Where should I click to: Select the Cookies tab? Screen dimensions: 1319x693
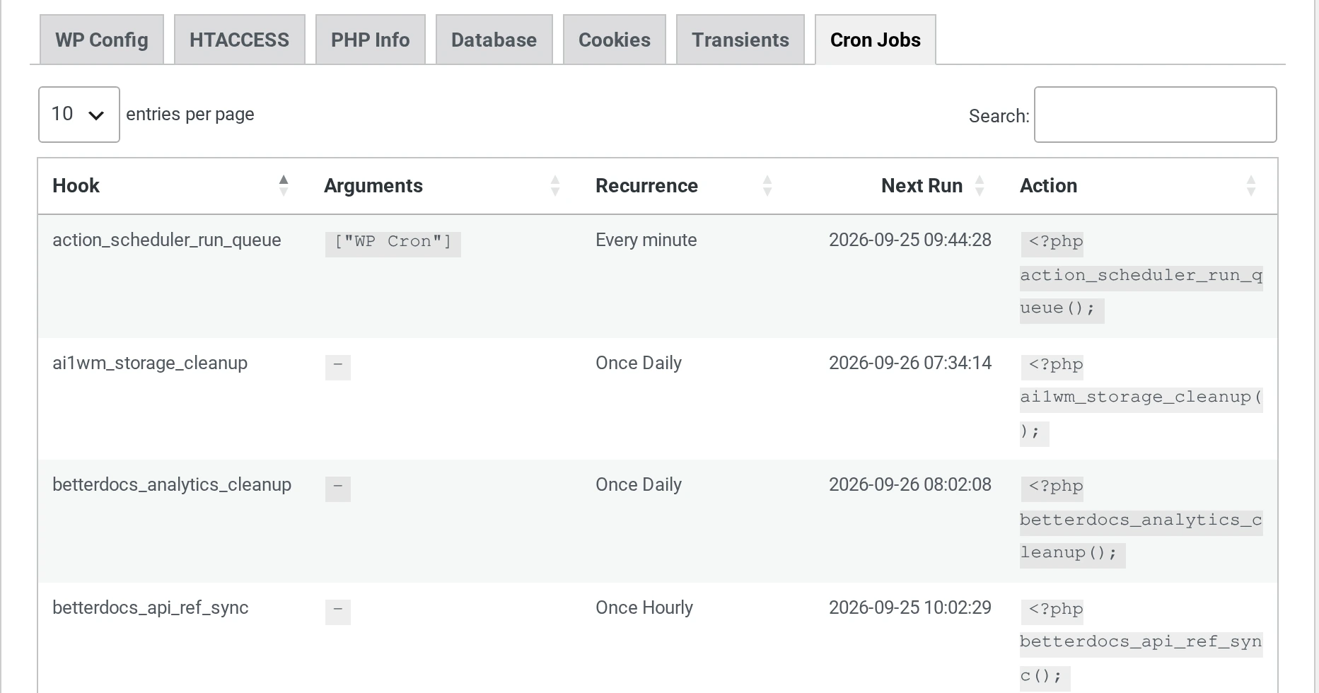pos(614,40)
